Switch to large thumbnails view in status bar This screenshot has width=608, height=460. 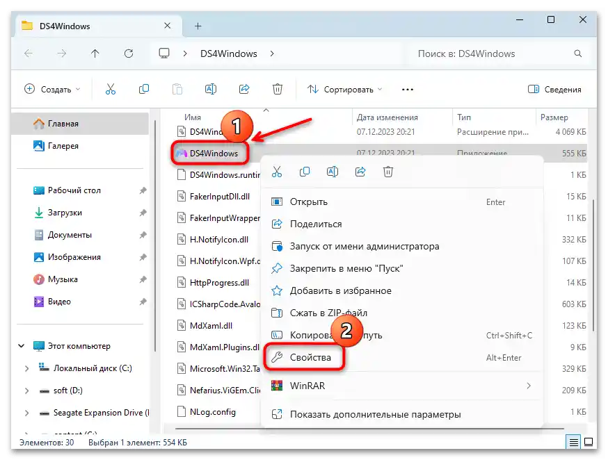coord(589,442)
